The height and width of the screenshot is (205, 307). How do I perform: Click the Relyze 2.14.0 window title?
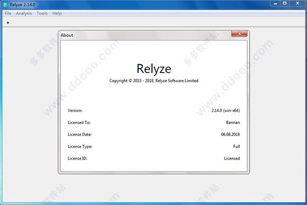23,5
